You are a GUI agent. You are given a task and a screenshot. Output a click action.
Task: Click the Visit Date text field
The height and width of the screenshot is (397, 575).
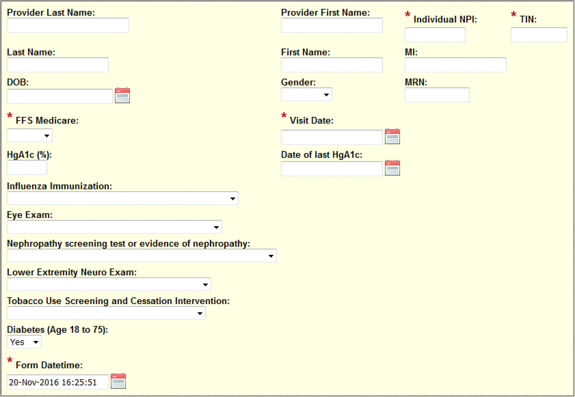click(x=332, y=137)
